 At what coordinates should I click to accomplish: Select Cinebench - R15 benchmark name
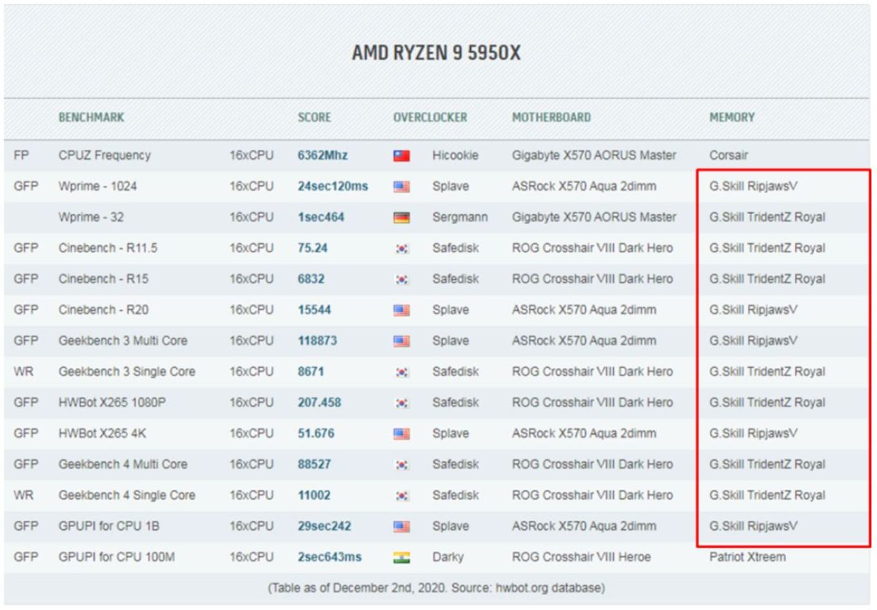coord(103,279)
